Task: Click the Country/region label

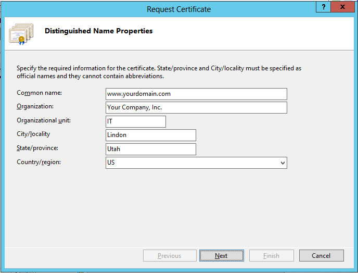Action: point(39,162)
